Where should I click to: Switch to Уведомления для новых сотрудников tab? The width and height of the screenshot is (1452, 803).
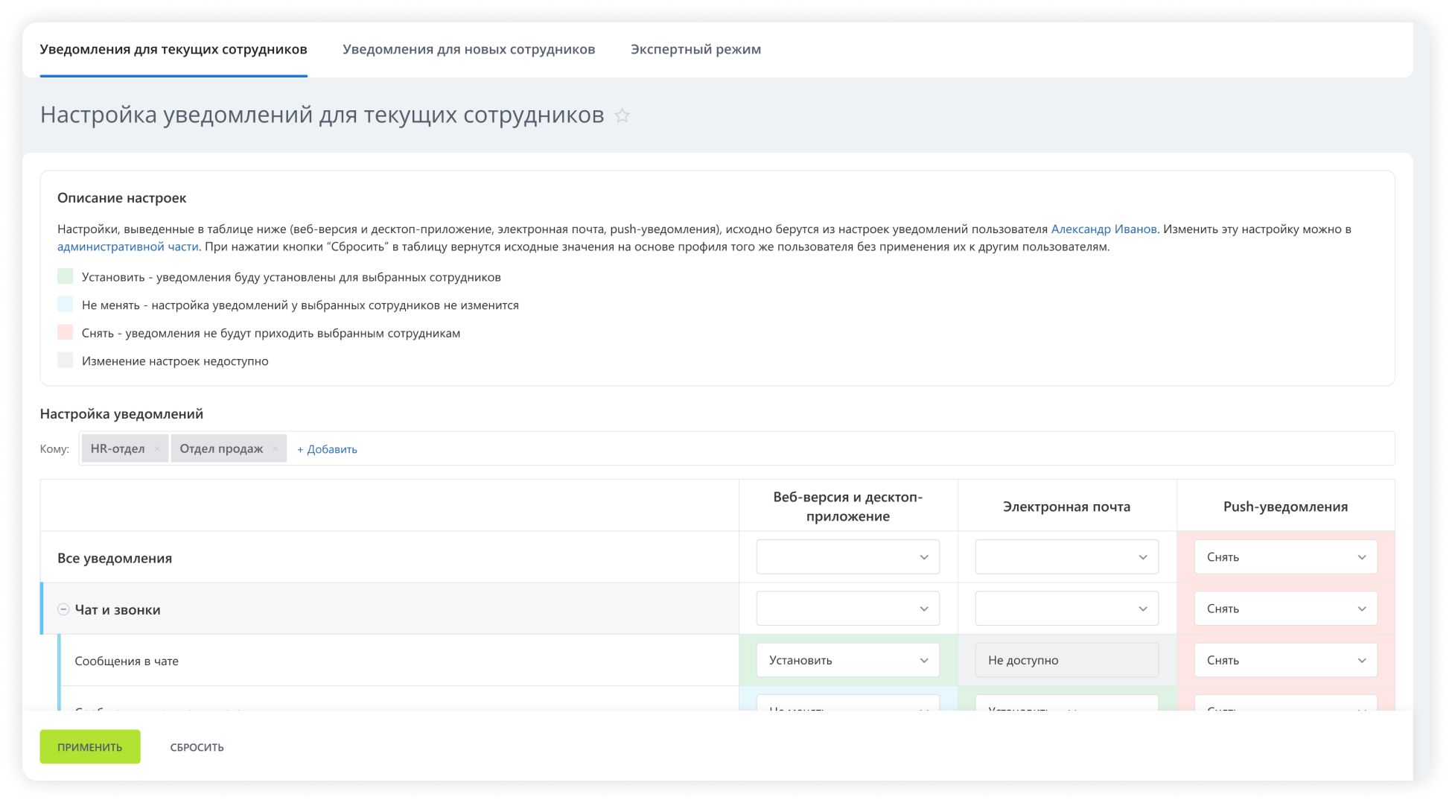tap(468, 49)
